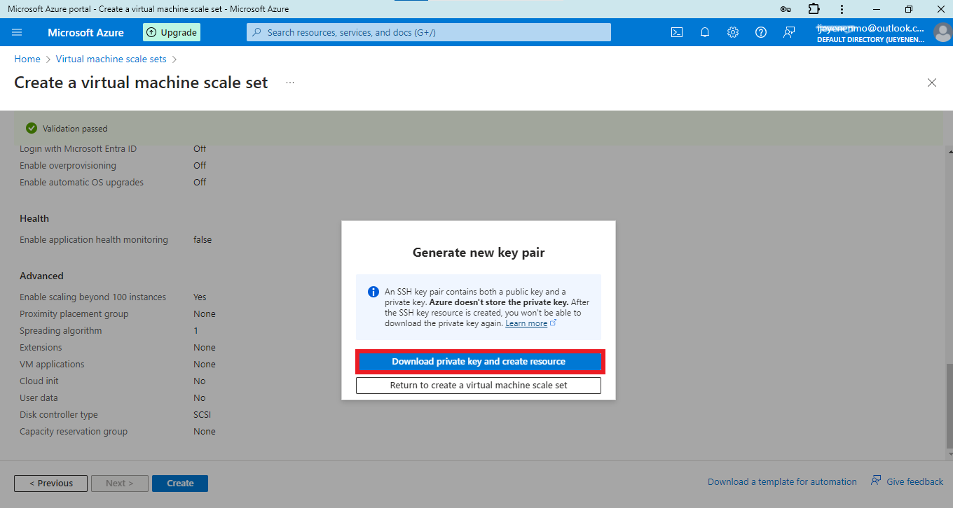Click the Spreading algorithm label
This screenshot has width=953, height=508.
click(x=61, y=331)
